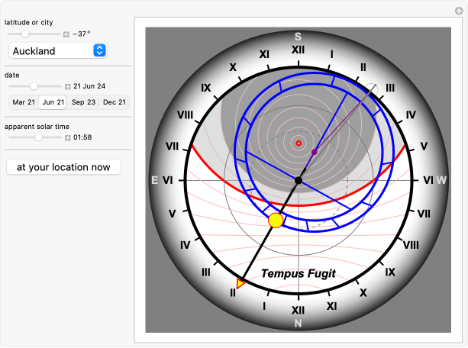Click the red triangle pointer at hour II
This screenshot has width=468, height=348.
pos(240,284)
